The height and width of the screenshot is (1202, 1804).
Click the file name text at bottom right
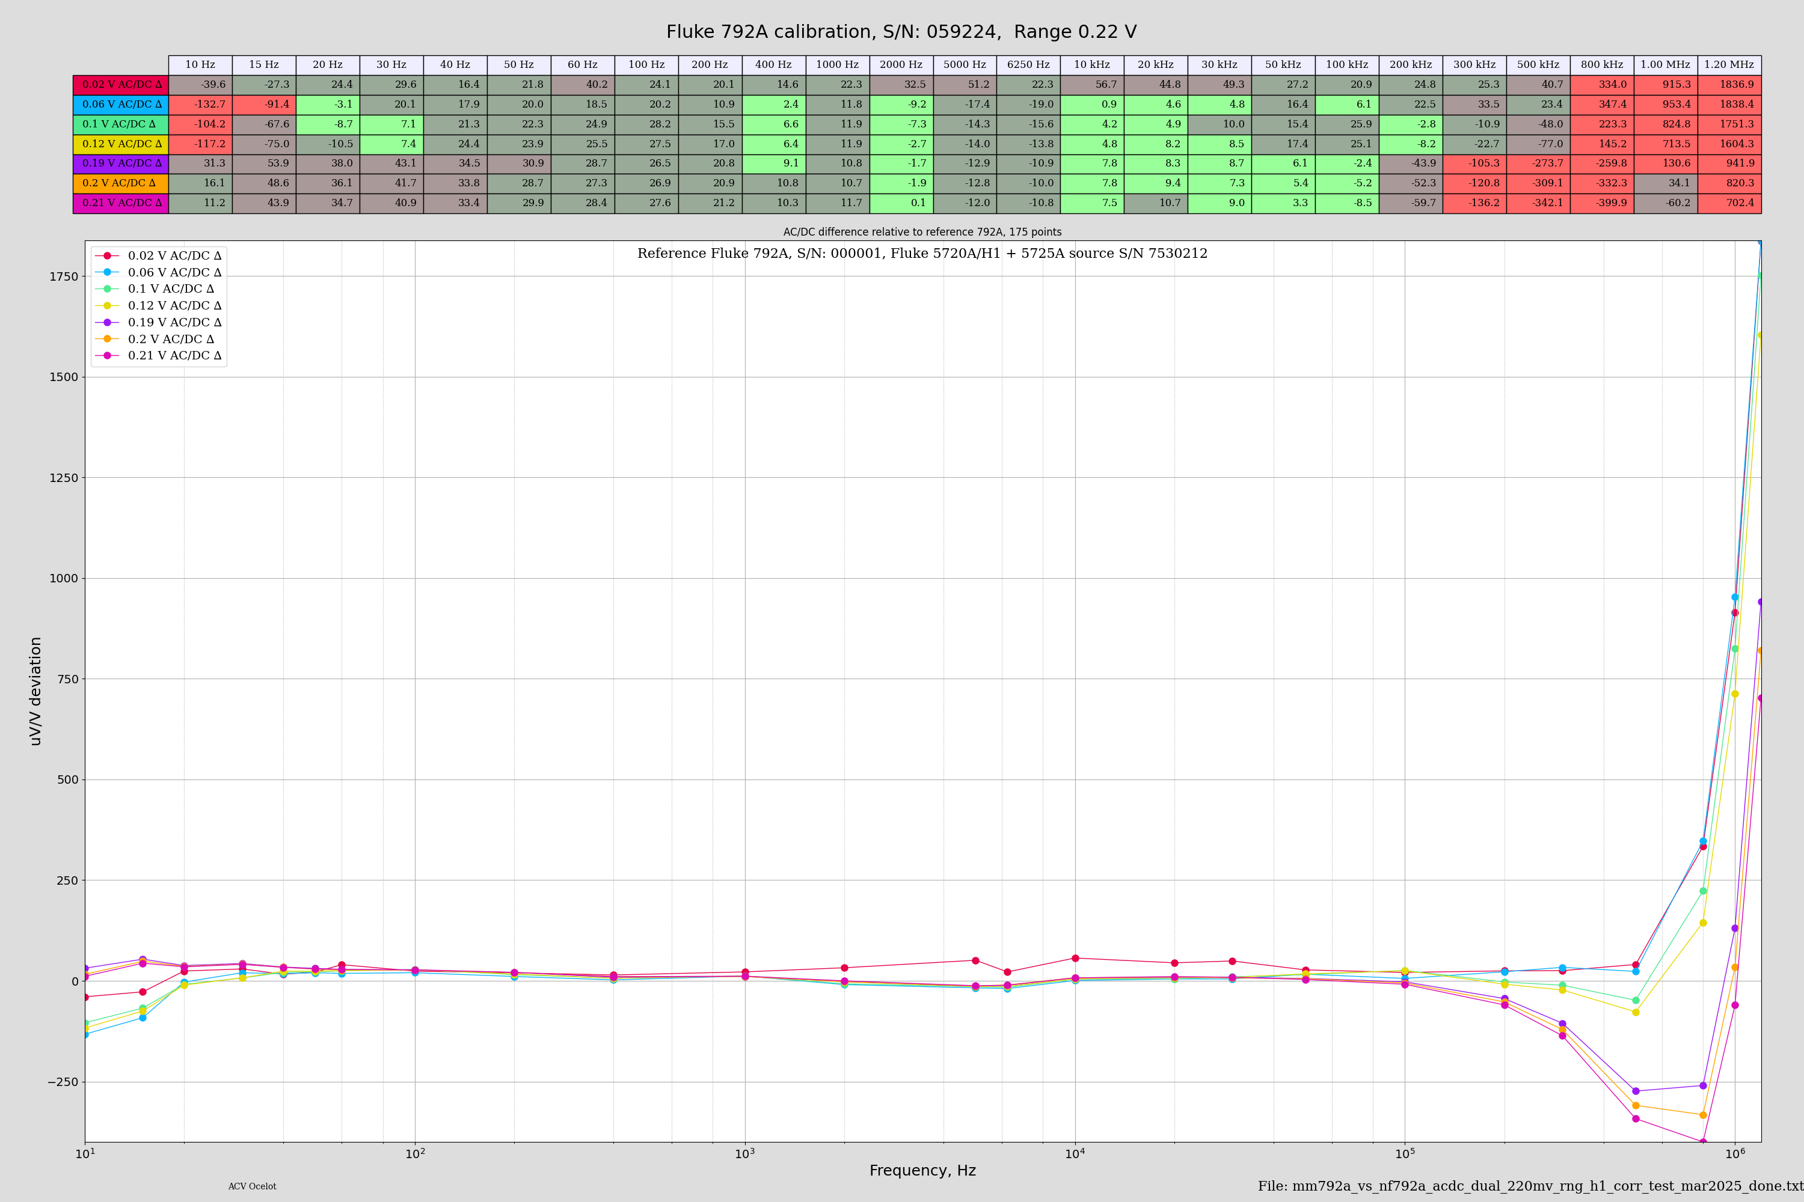(x=1531, y=1186)
